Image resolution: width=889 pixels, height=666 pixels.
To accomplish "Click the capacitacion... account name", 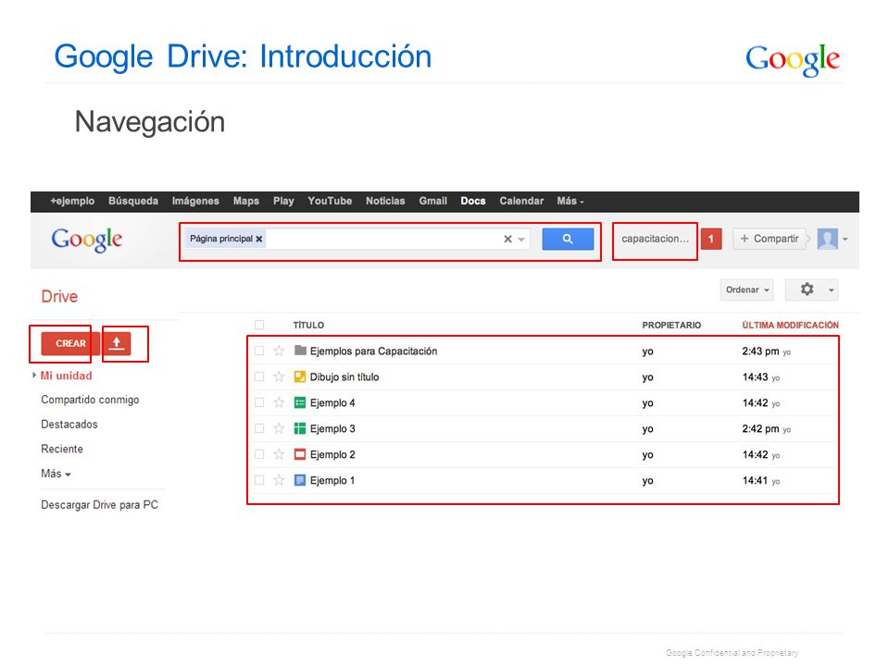I will (x=655, y=239).
